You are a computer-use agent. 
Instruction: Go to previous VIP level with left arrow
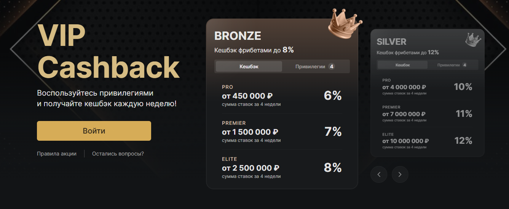(x=379, y=174)
